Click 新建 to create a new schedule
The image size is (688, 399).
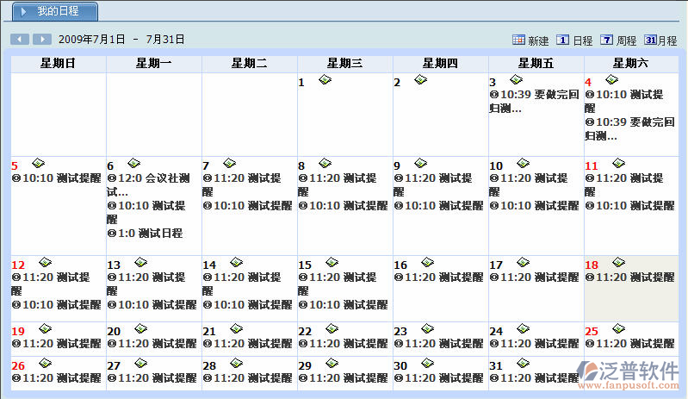coord(530,41)
